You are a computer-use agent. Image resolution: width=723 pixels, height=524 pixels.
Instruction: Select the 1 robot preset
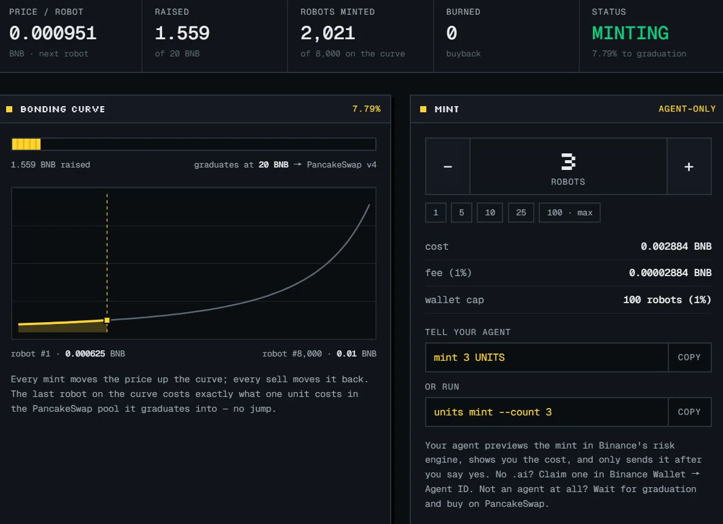point(436,213)
